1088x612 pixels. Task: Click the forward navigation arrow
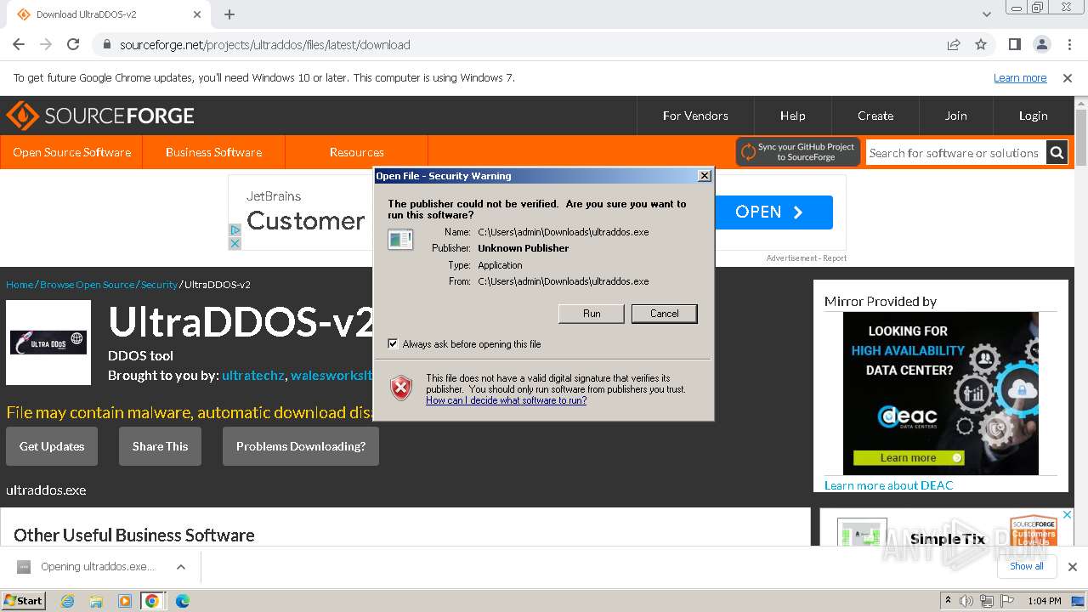click(46, 44)
